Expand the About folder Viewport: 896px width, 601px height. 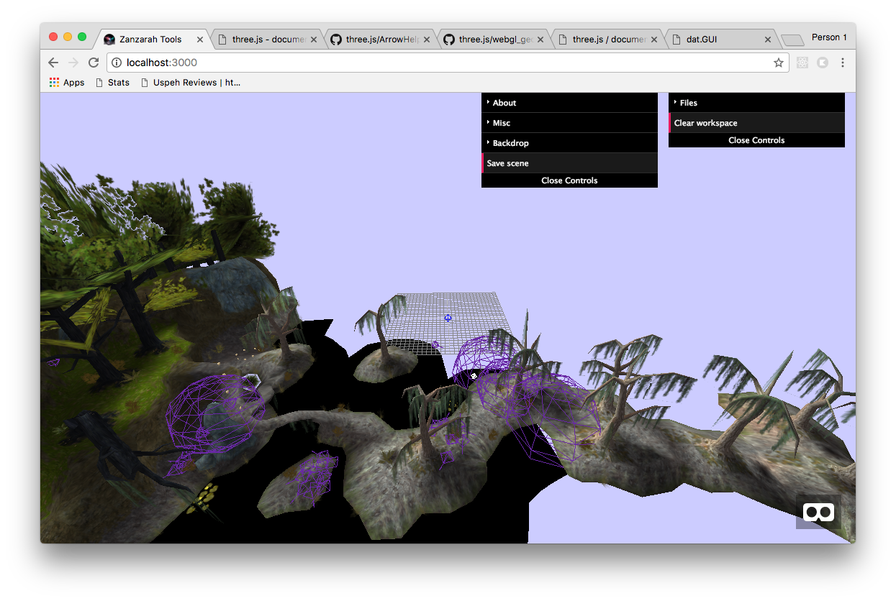point(569,103)
